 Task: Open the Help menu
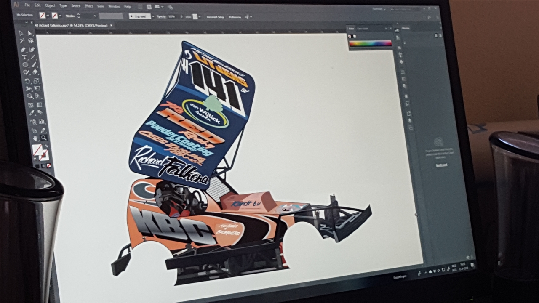[x=127, y=7]
